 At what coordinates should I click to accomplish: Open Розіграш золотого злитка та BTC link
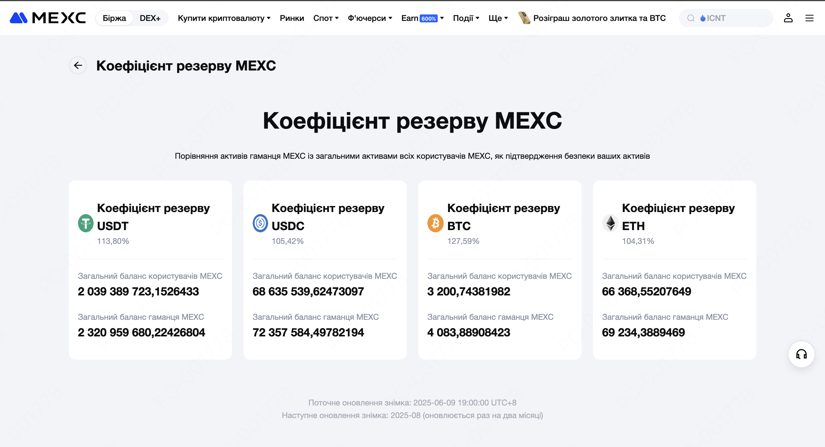point(599,18)
